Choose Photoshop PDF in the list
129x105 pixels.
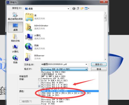coord(56,99)
